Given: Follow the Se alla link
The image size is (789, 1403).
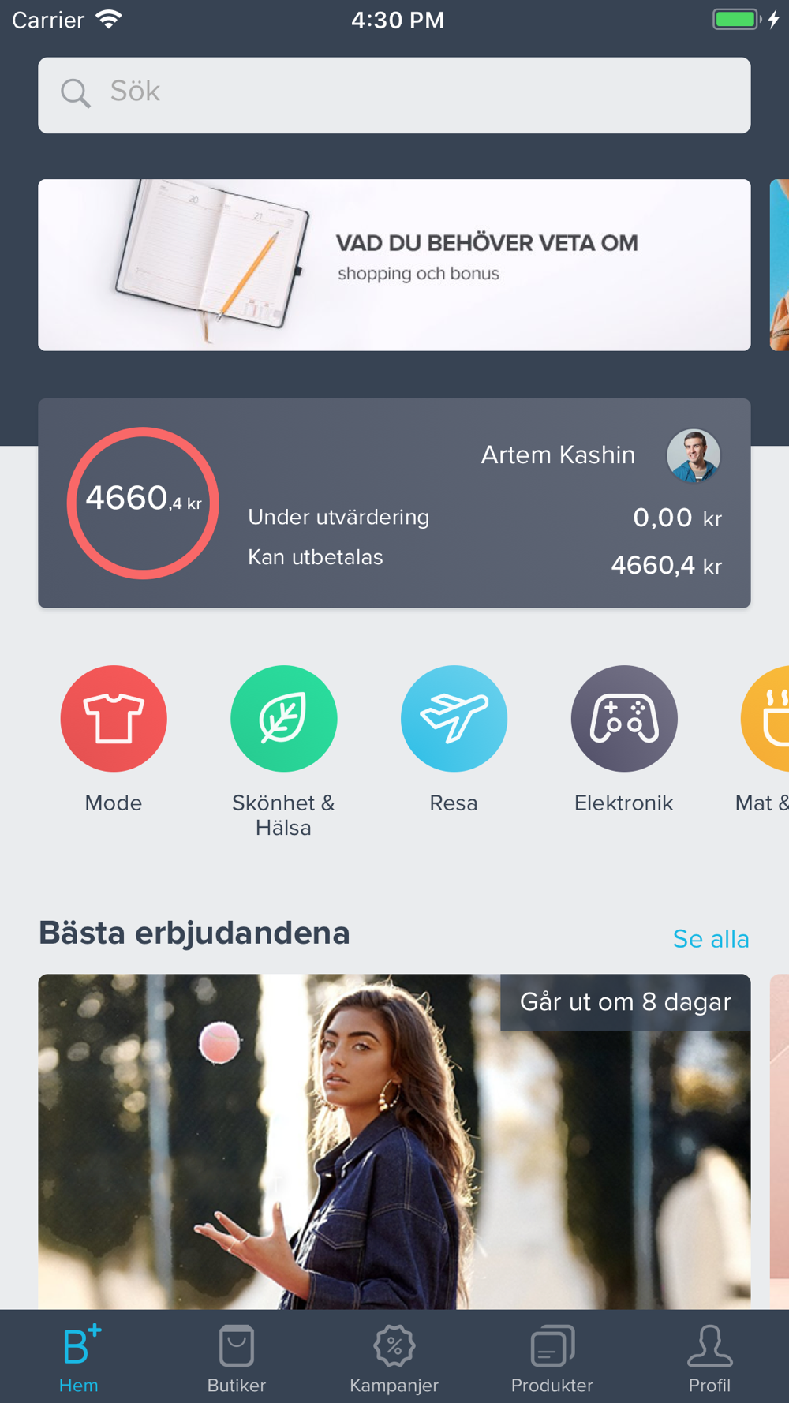Looking at the screenshot, I should 711,939.
